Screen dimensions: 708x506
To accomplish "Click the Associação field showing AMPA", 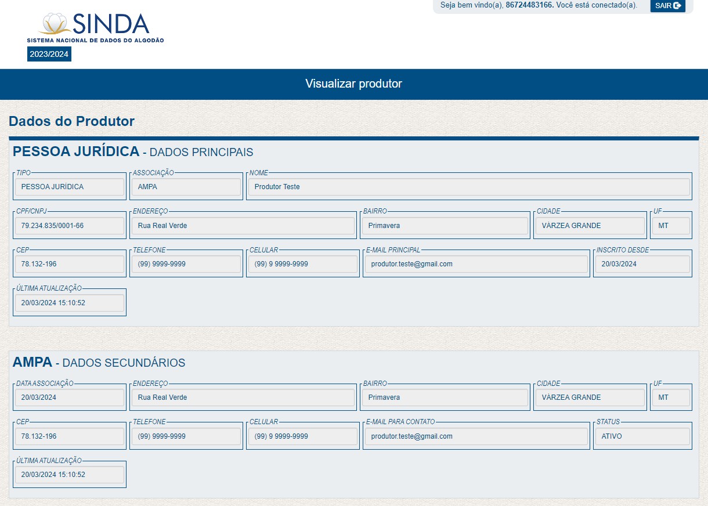I will (x=186, y=187).
